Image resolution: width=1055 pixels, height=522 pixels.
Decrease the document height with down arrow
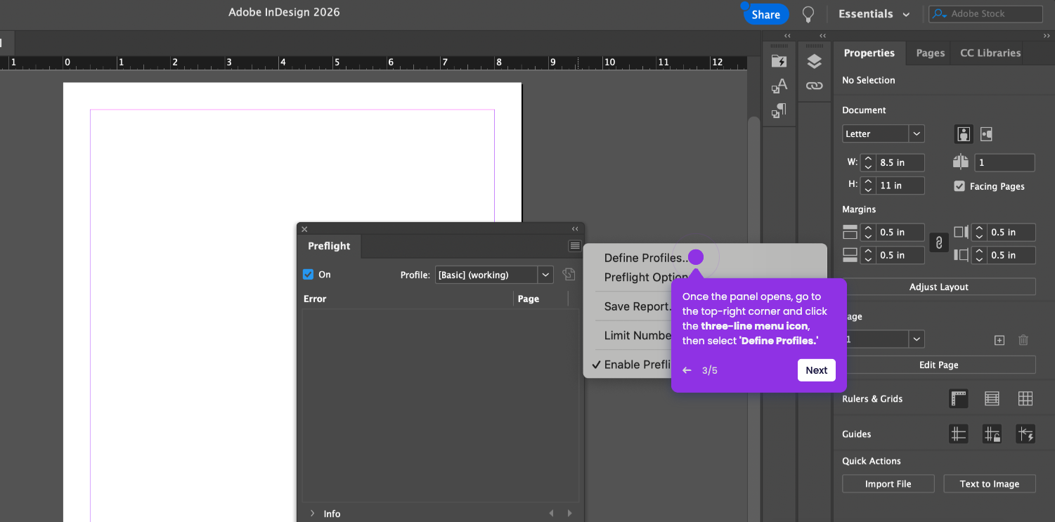tap(868, 190)
